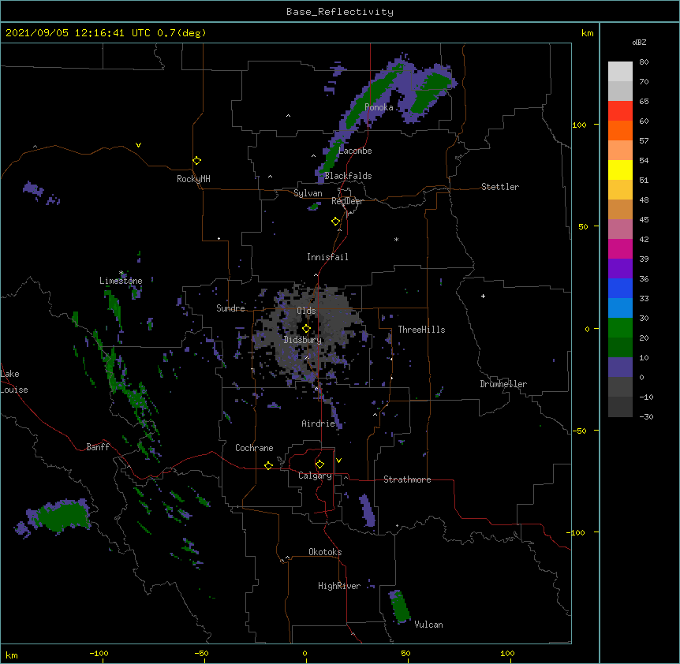Select the HighRiver label

(x=339, y=586)
